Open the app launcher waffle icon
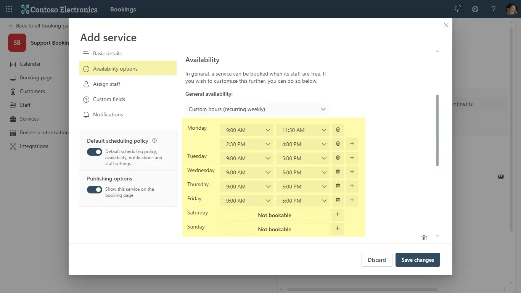 [x=9, y=9]
